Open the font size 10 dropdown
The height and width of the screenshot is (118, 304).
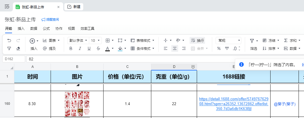point(96,41)
